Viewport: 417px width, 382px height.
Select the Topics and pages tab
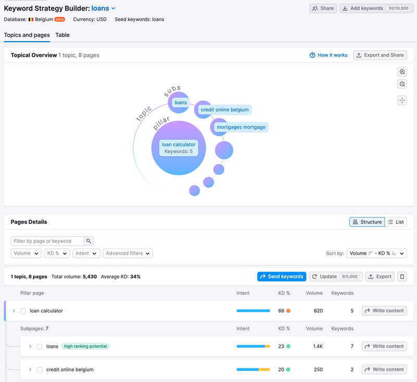27,35
